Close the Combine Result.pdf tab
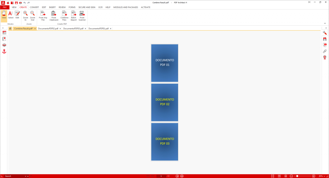 (x=35, y=29)
